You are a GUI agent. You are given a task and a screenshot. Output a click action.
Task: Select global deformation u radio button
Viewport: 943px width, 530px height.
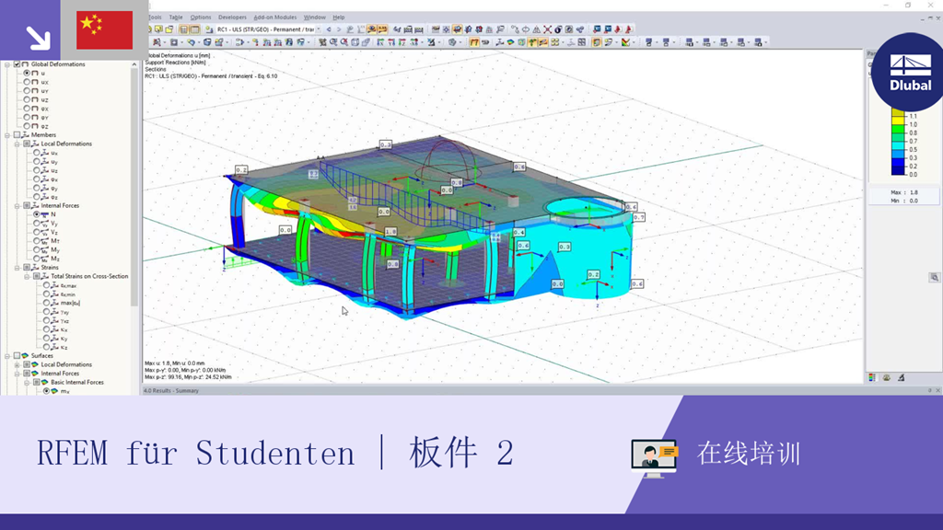point(27,73)
